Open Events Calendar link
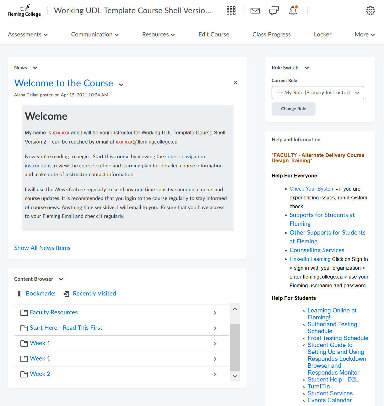Image resolution: width=384 pixels, height=406 pixels. tap(329, 400)
